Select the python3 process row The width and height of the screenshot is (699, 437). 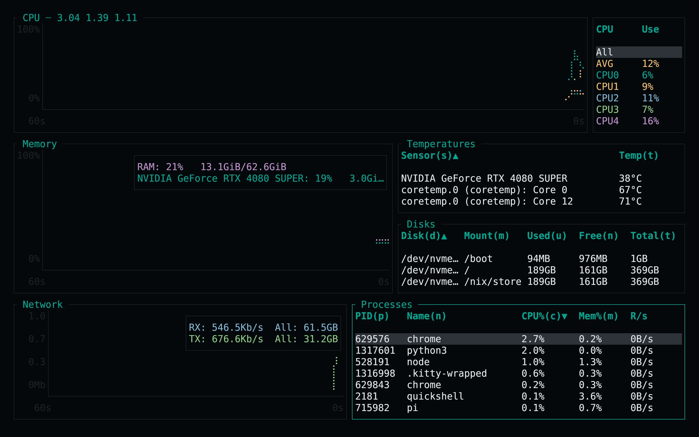[x=519, y=351]
